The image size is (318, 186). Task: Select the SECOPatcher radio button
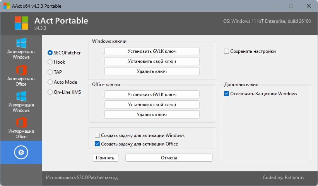pyautogui.click(x=50, y=52)
